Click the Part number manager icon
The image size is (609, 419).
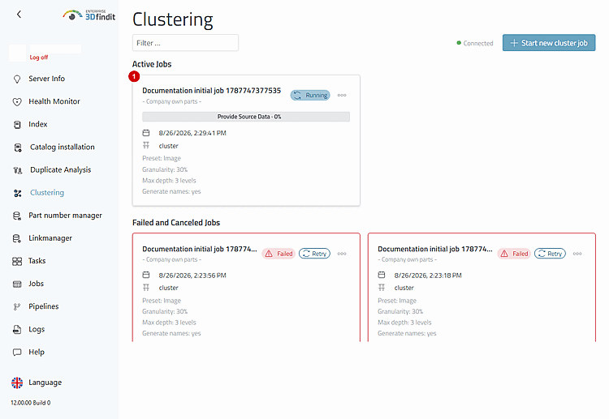point(17,216)
